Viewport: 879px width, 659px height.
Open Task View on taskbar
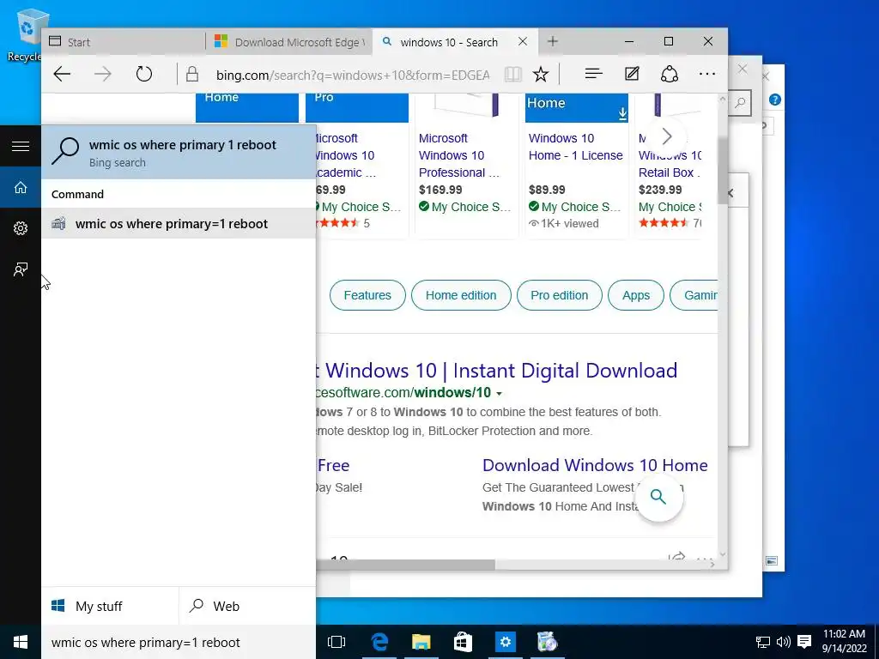click(336, 642)
